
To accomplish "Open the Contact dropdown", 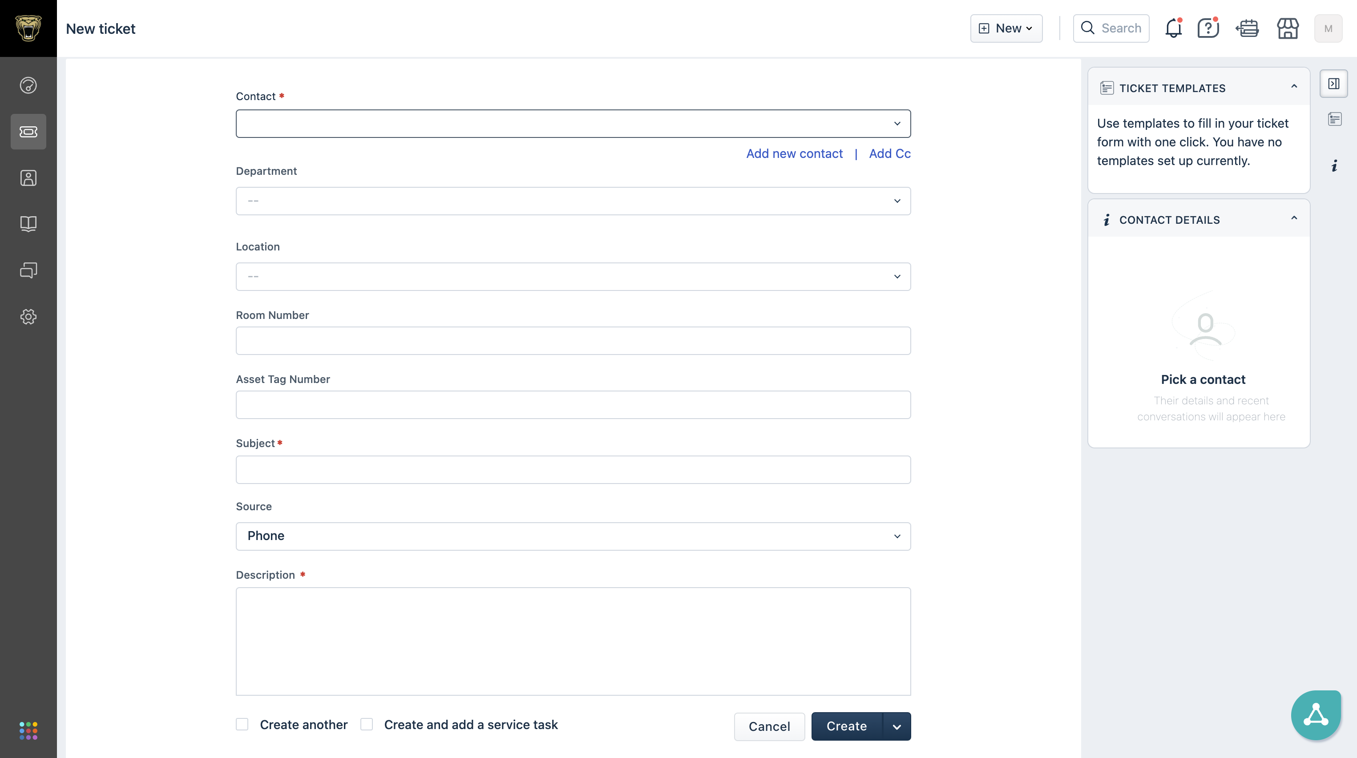I will click(x=573, y=124).
